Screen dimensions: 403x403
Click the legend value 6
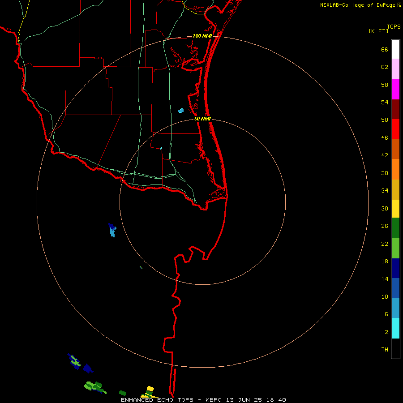tap(386, 314)
